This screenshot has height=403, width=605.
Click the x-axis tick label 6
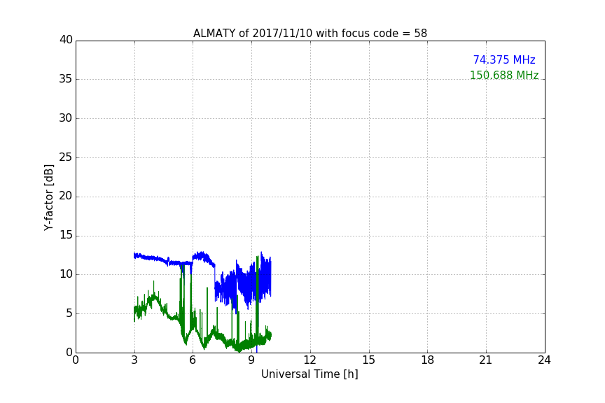point(193,360)
